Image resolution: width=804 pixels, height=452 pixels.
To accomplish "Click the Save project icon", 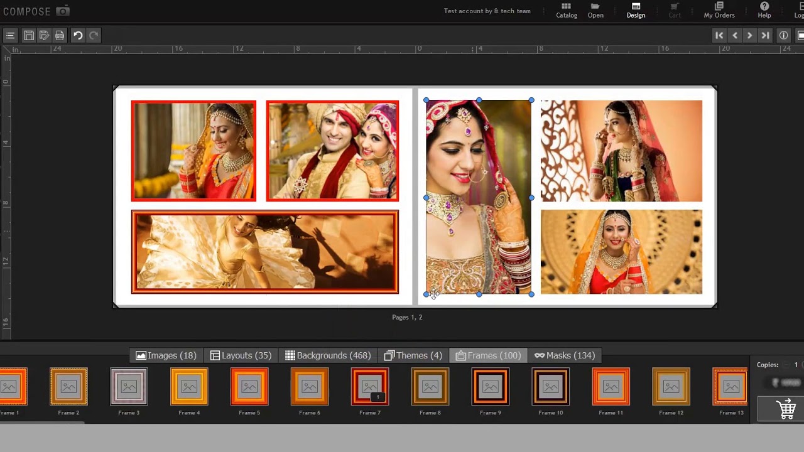I will tap(29, 36).
